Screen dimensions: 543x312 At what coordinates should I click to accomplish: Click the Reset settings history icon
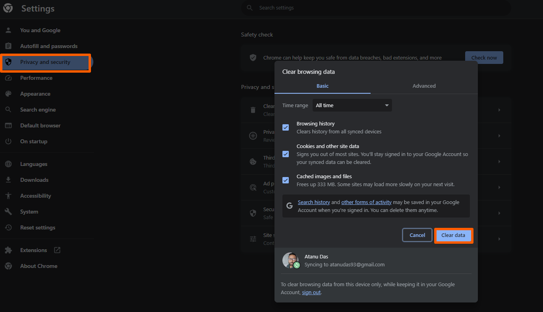(x=8, y=227)
